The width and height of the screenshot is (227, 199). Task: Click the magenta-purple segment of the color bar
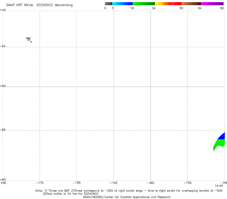click(x=212, y=4)
